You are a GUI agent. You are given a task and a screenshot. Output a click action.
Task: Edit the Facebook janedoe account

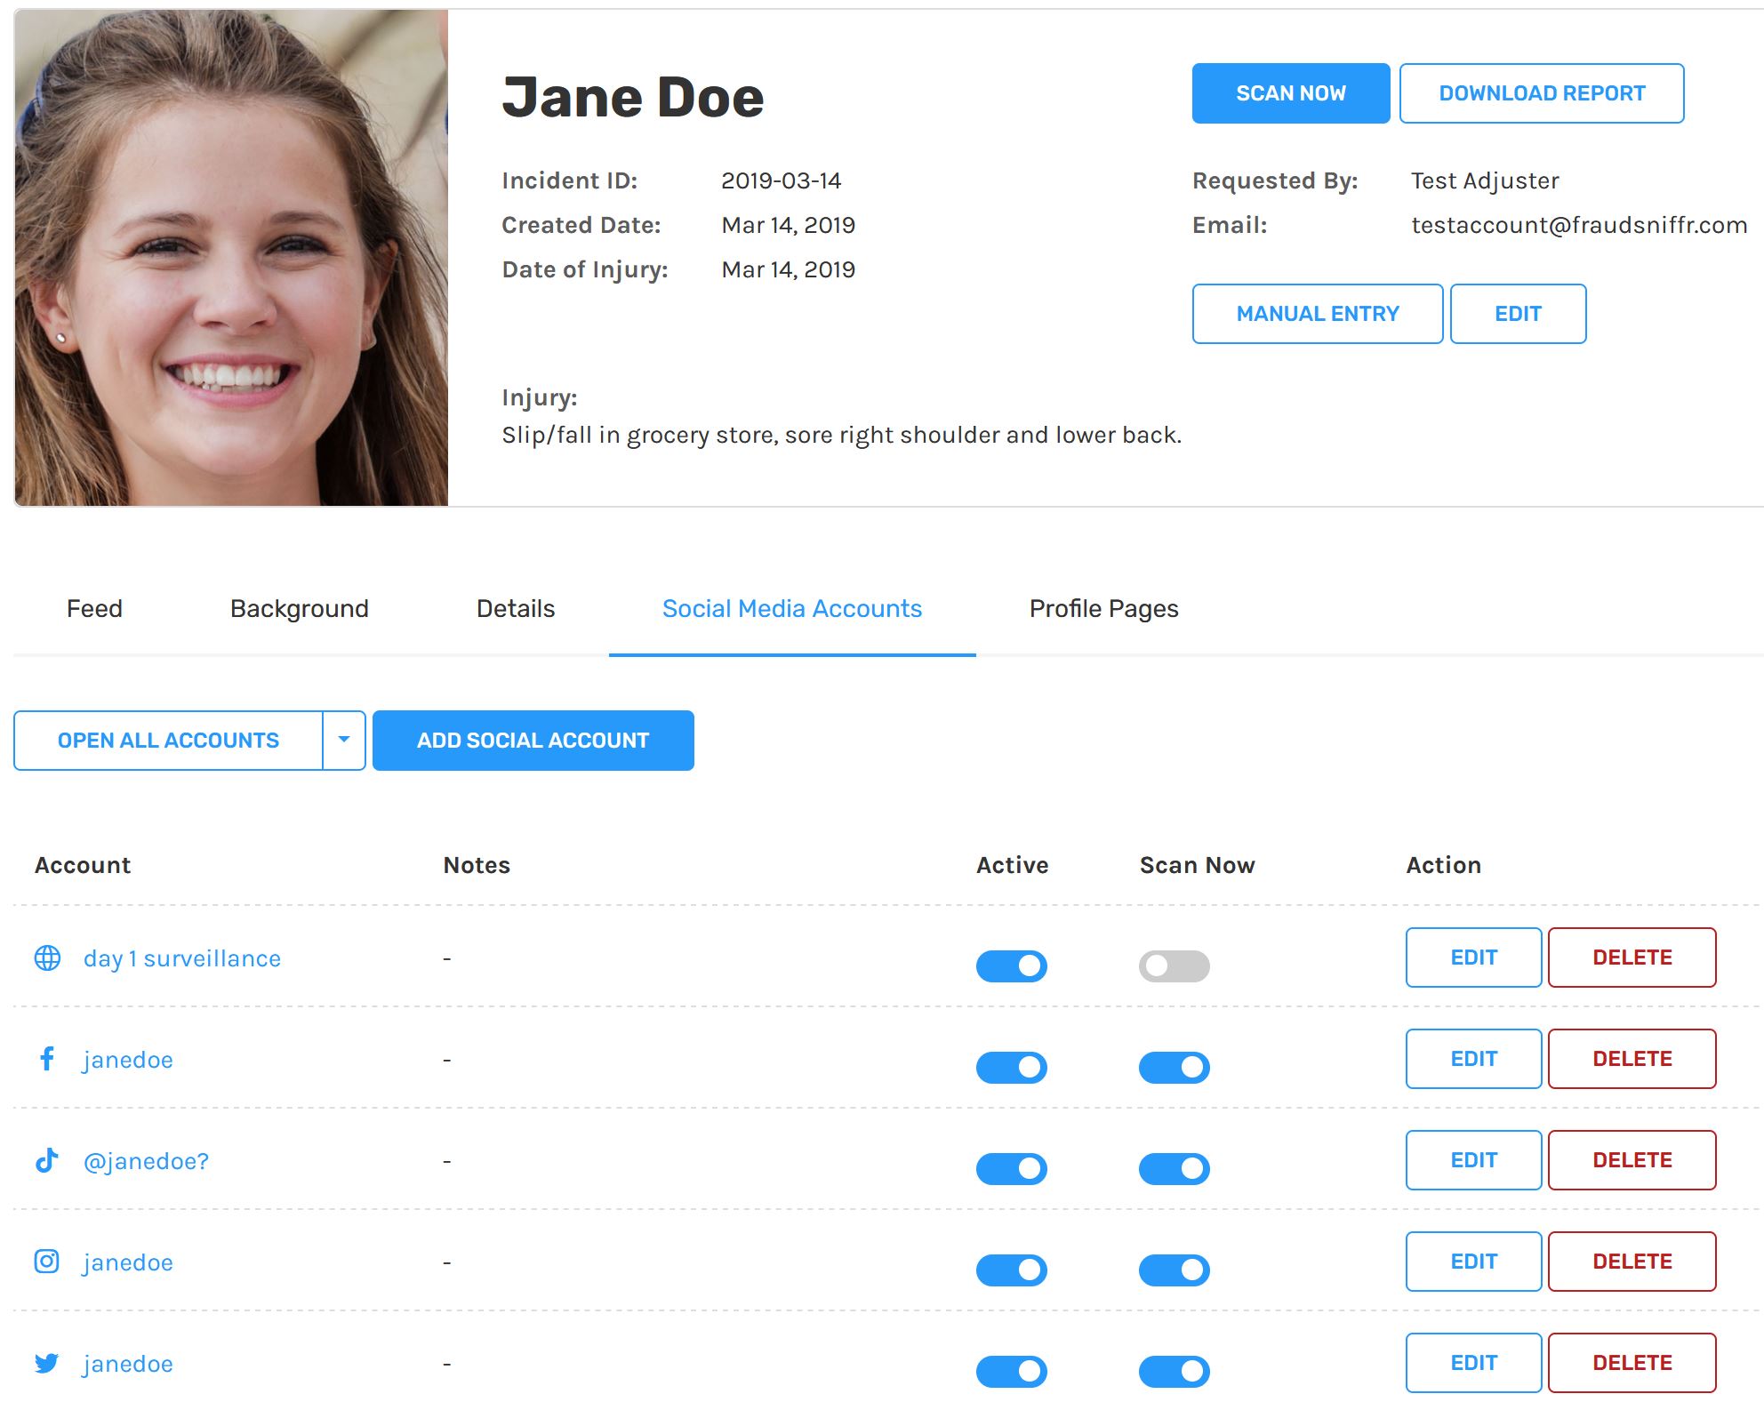[1474, 1059]
